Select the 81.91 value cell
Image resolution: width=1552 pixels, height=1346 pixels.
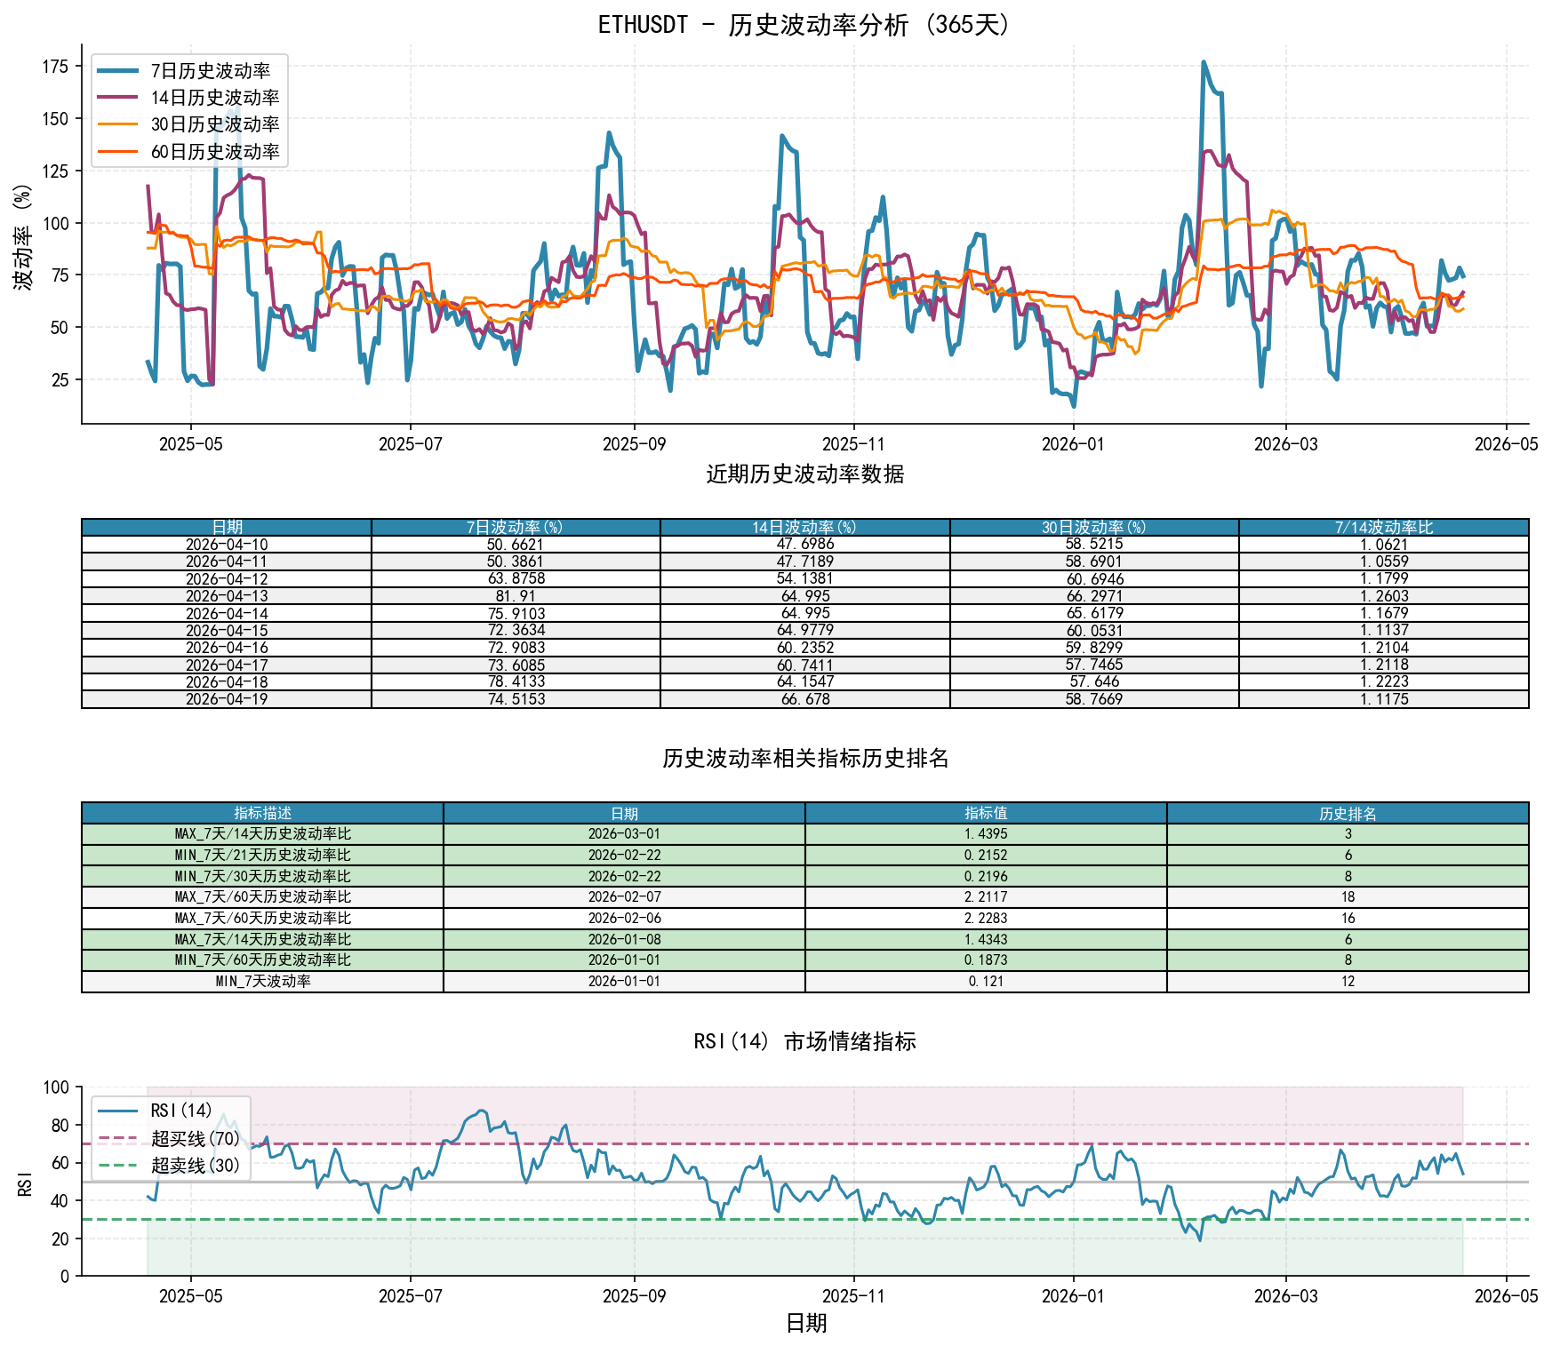tap(516, 596)
